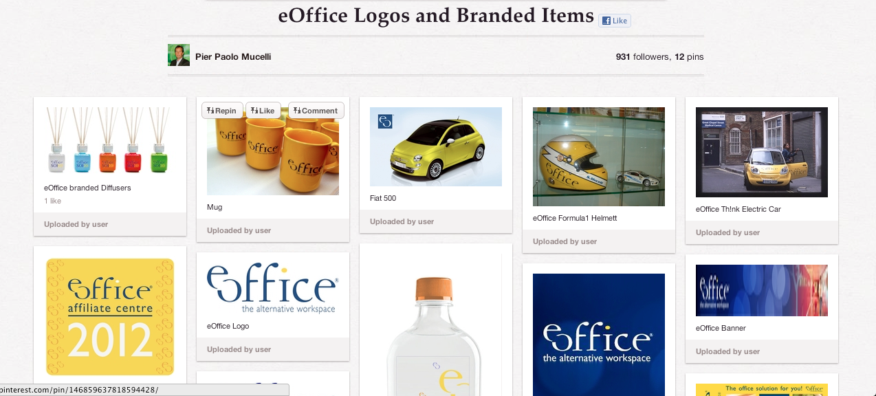Open the eOffice Logo pin image

click(x=273, y=288)
